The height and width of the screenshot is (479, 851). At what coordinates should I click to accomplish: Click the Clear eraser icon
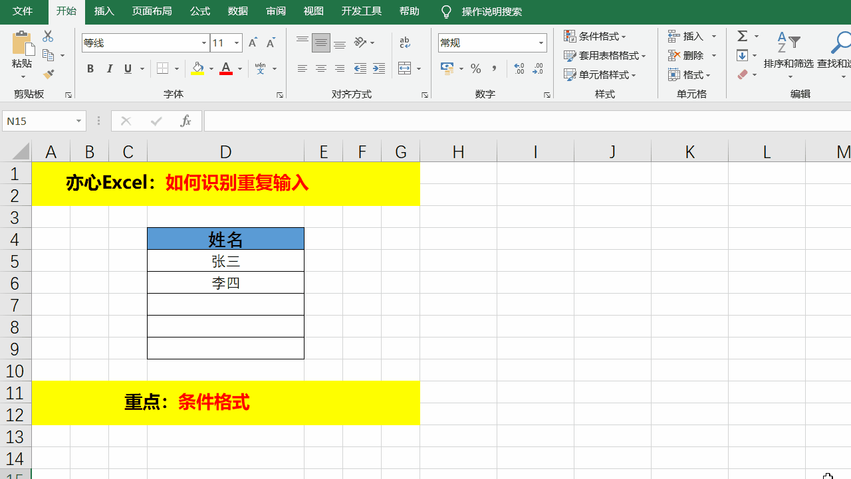743,74
